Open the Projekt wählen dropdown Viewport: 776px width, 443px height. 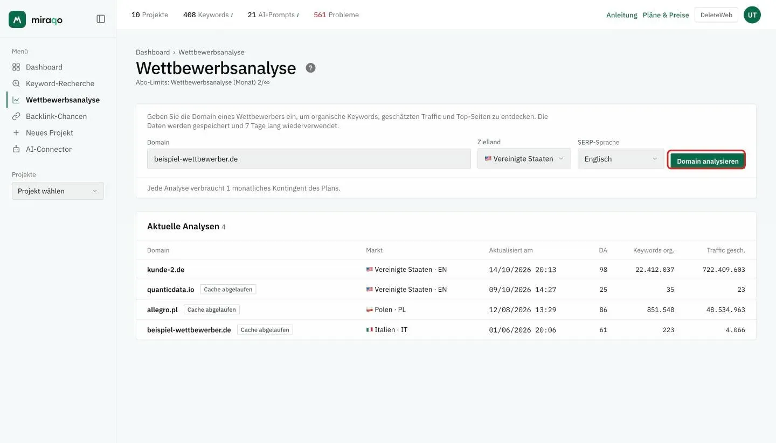[x=58, y=191]
